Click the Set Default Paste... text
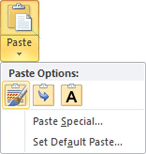146x154 pixels. [x=77, y=142]
